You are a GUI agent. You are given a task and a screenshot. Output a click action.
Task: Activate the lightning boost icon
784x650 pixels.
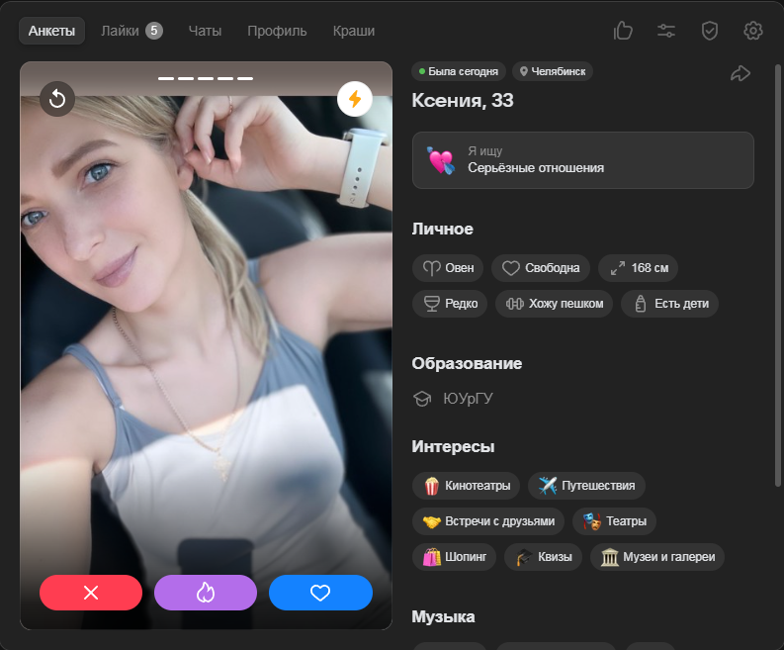[x=355, y=98]
